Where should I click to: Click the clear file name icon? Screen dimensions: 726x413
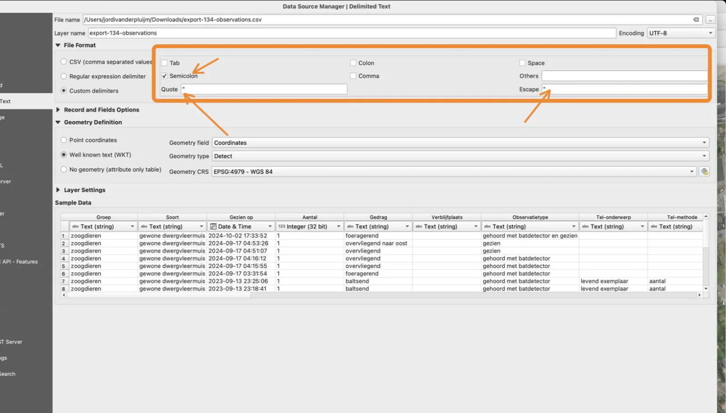tap(696, 20)
